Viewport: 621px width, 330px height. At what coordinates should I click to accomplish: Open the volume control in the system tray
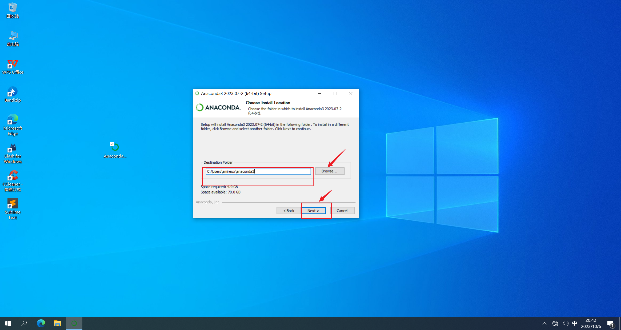(x=565, y=323)
